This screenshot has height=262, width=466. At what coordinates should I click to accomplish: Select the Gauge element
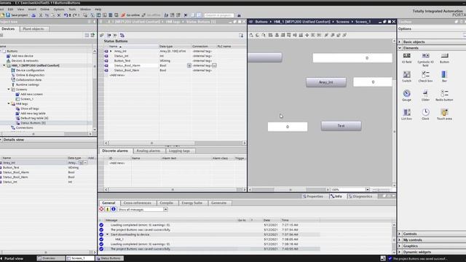pos(406,95)
